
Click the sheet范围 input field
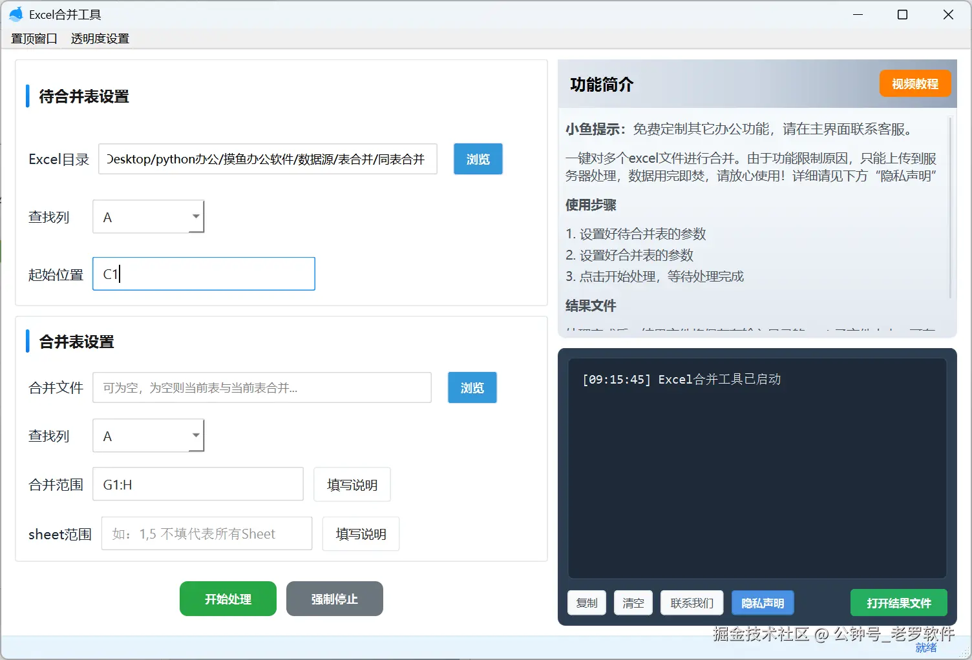click(x=207, y=533)
